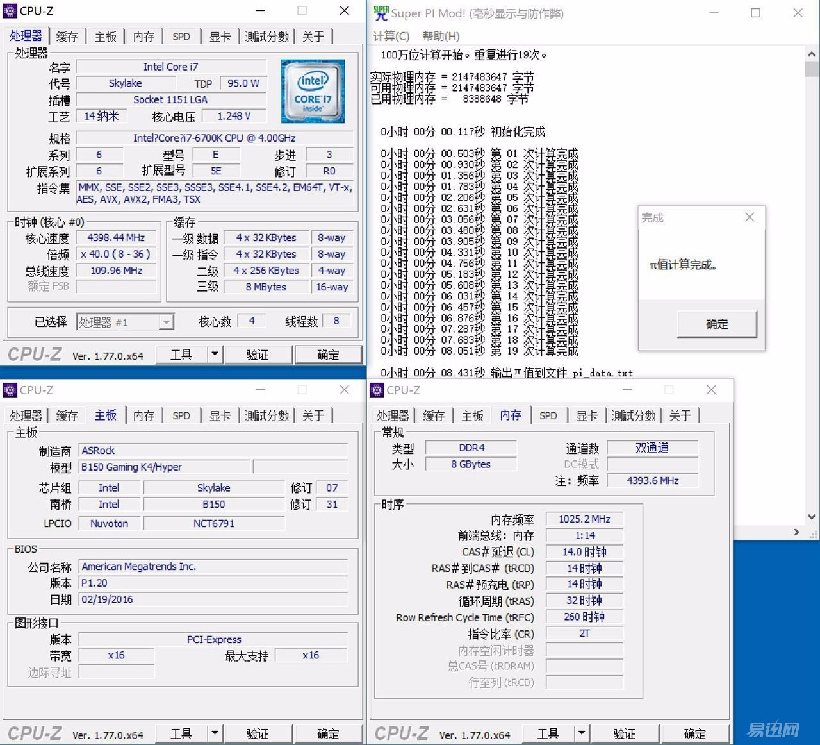Click the CPU-Z icon of the mainboard window
820x745 pixels.
tap(10, 390)
